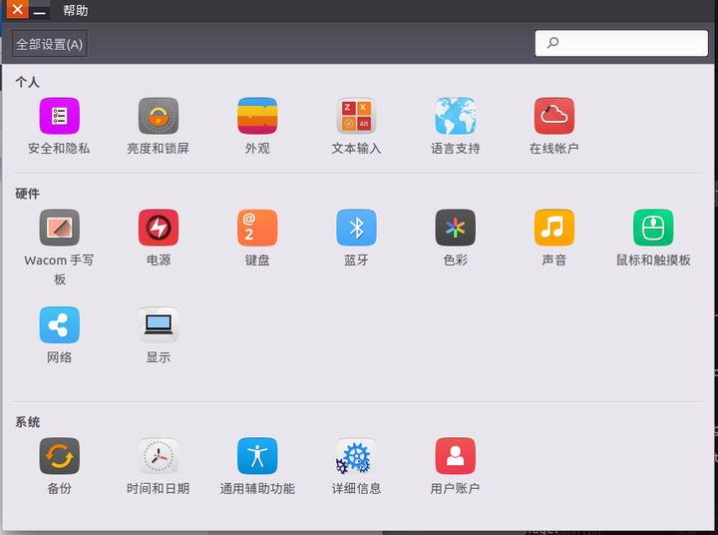Open 亮度和锁屏 settings
This screenshot has width=718, height=535.
click(159, 116)
